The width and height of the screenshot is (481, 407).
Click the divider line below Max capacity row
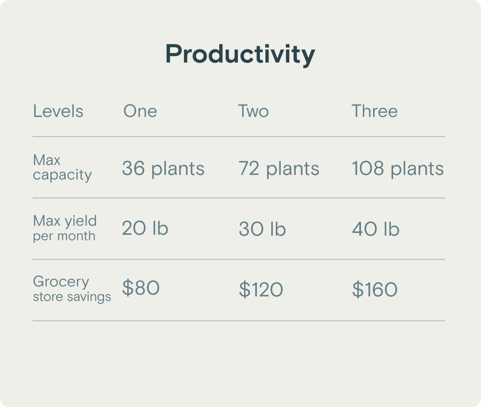point(239,198)
